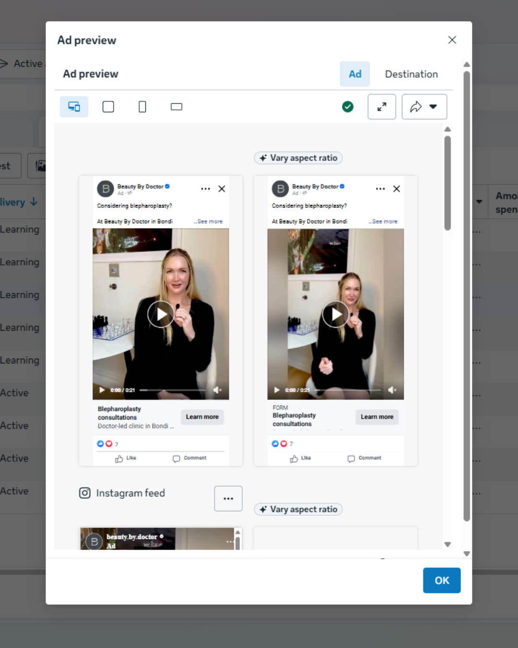Click Comment on the left ad
This screenshot has width=518, height=648.
pyautogui.click(x=189, y=458)
